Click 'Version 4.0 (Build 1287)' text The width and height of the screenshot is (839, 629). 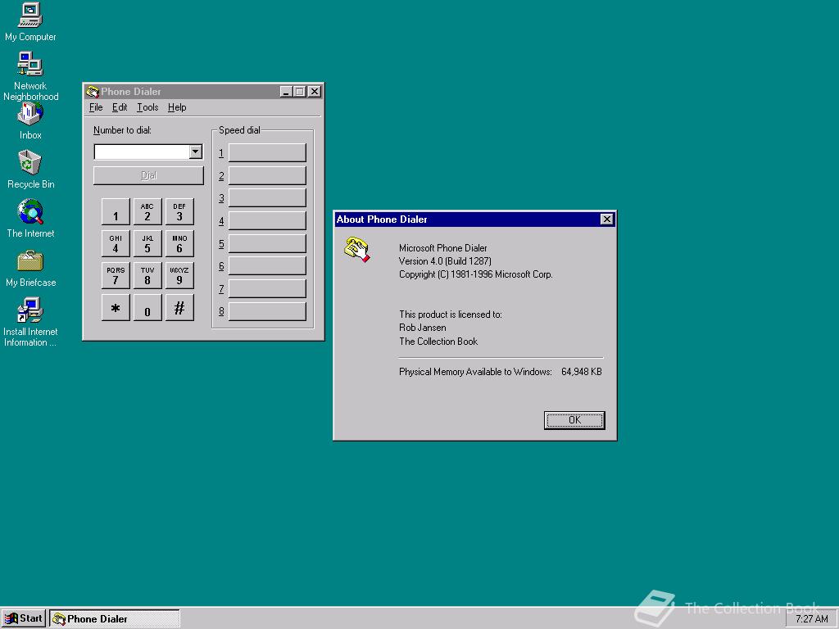tap(445, 261)
